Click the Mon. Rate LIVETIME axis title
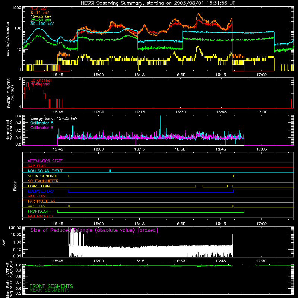The image size is (298, 298). tap(9, 280)
